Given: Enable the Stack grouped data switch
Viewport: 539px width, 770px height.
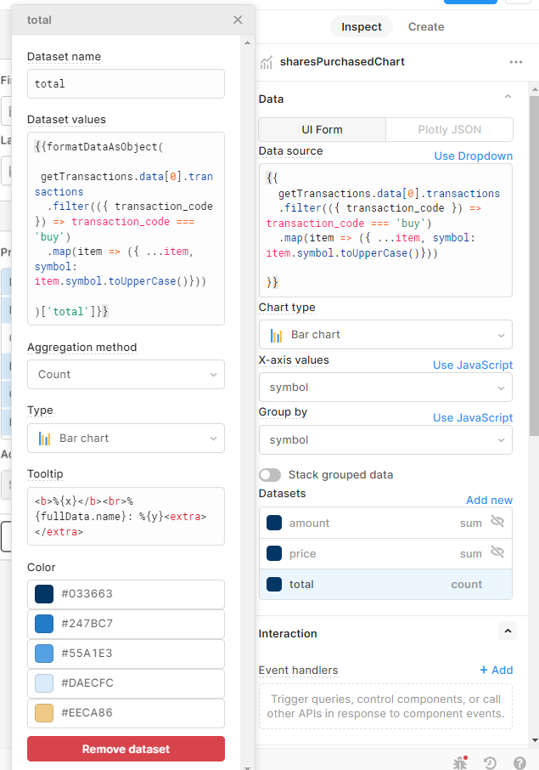Looking at the screenshot, I should coord(270,475).
